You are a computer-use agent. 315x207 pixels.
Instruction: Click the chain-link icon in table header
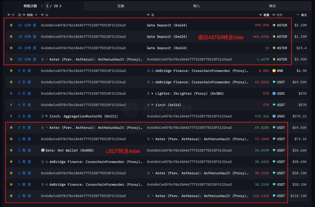tap(13, 15)
